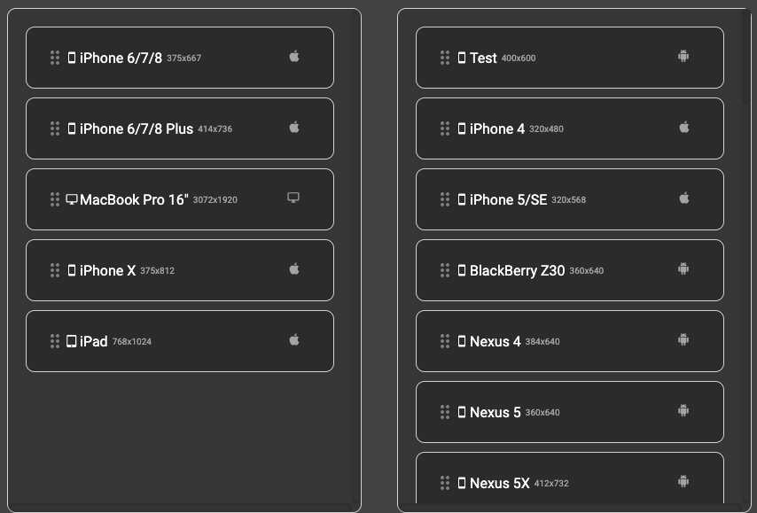Click the right device list vertical scrollbar

point(746,256)
